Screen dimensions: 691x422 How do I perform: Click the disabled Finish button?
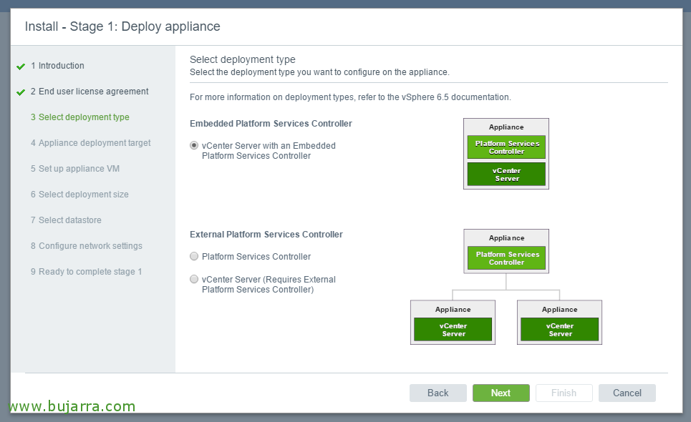pos(564,393)
